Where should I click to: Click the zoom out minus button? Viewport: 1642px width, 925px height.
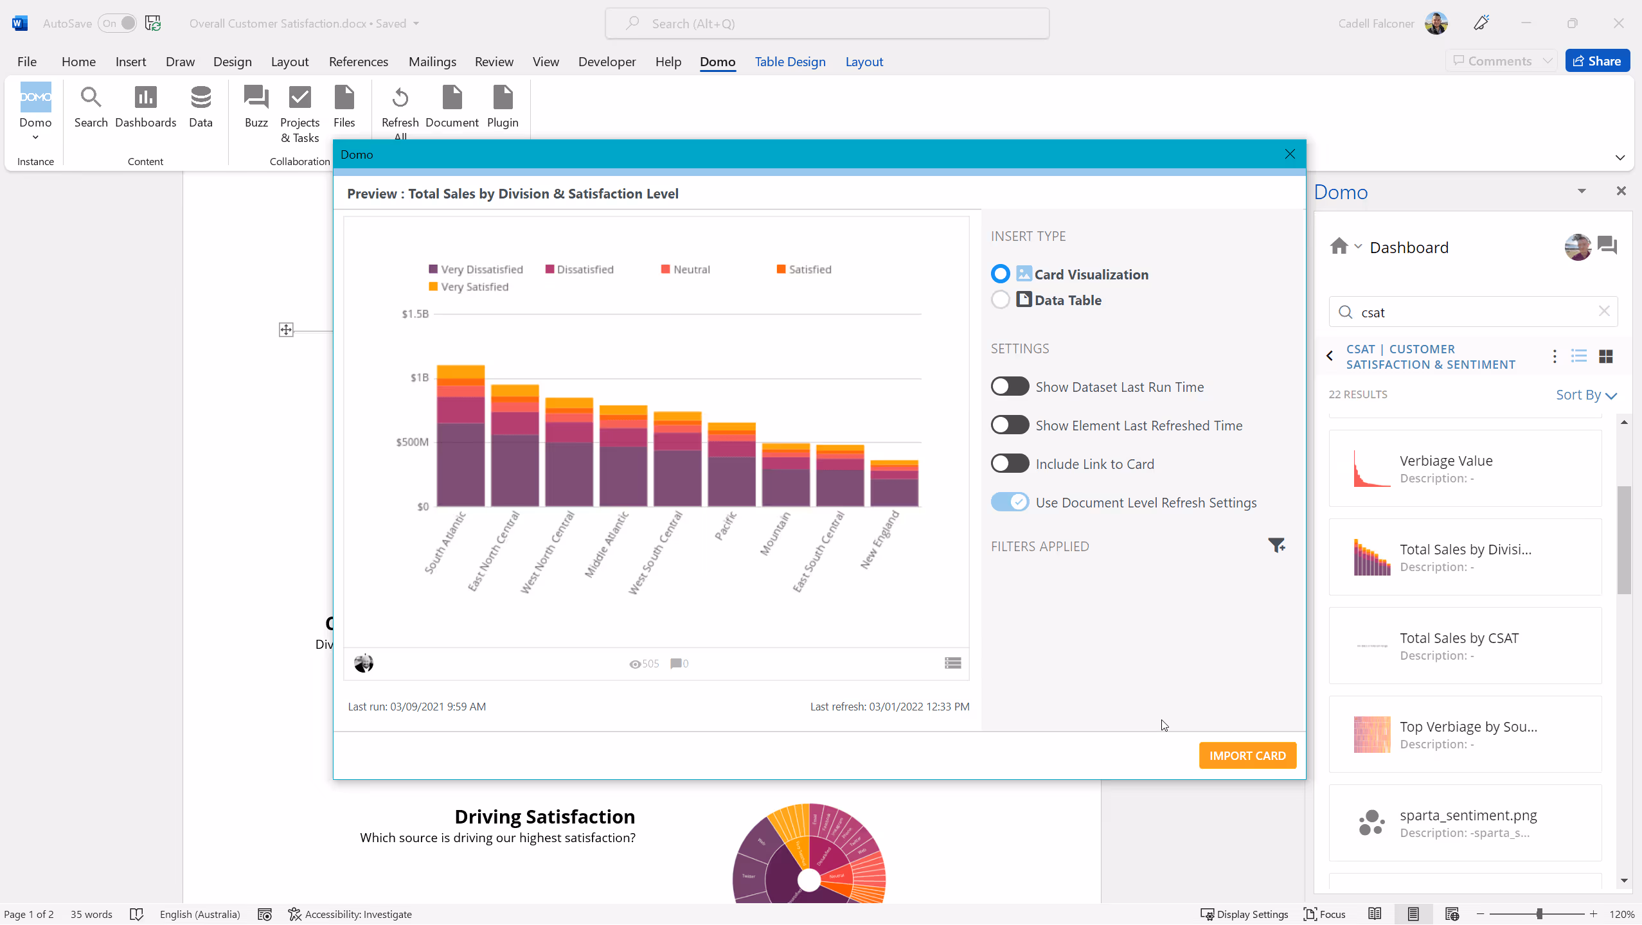[1480, 913]
